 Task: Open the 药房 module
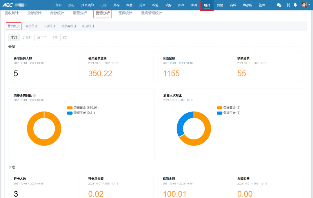pyautogui.click(x=142, y=5)
